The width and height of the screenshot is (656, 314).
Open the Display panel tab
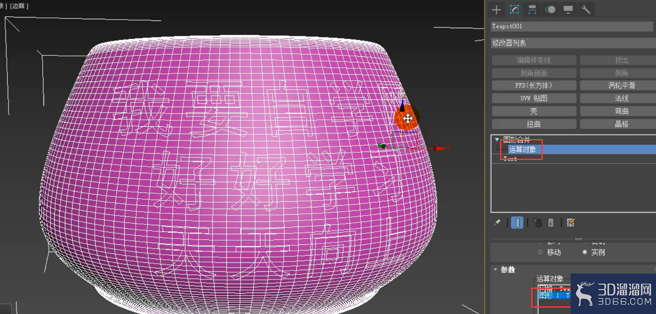click(x=568, y=10)
